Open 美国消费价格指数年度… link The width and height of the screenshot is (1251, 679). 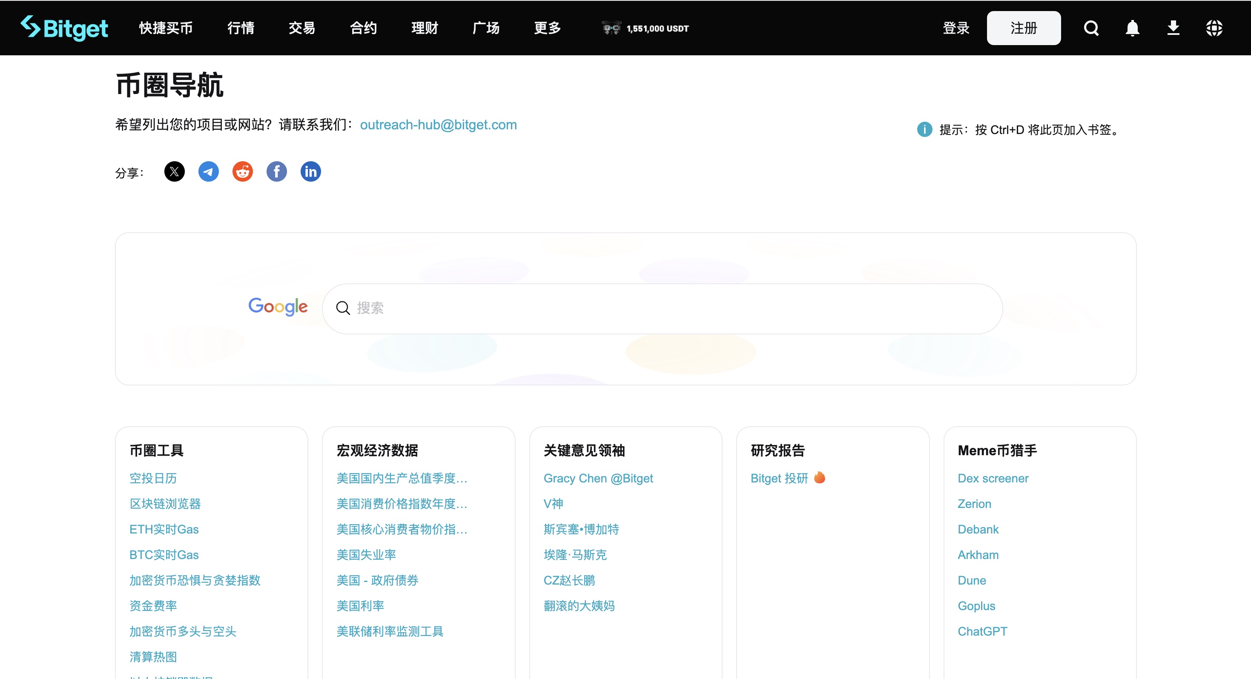point(402,504)
